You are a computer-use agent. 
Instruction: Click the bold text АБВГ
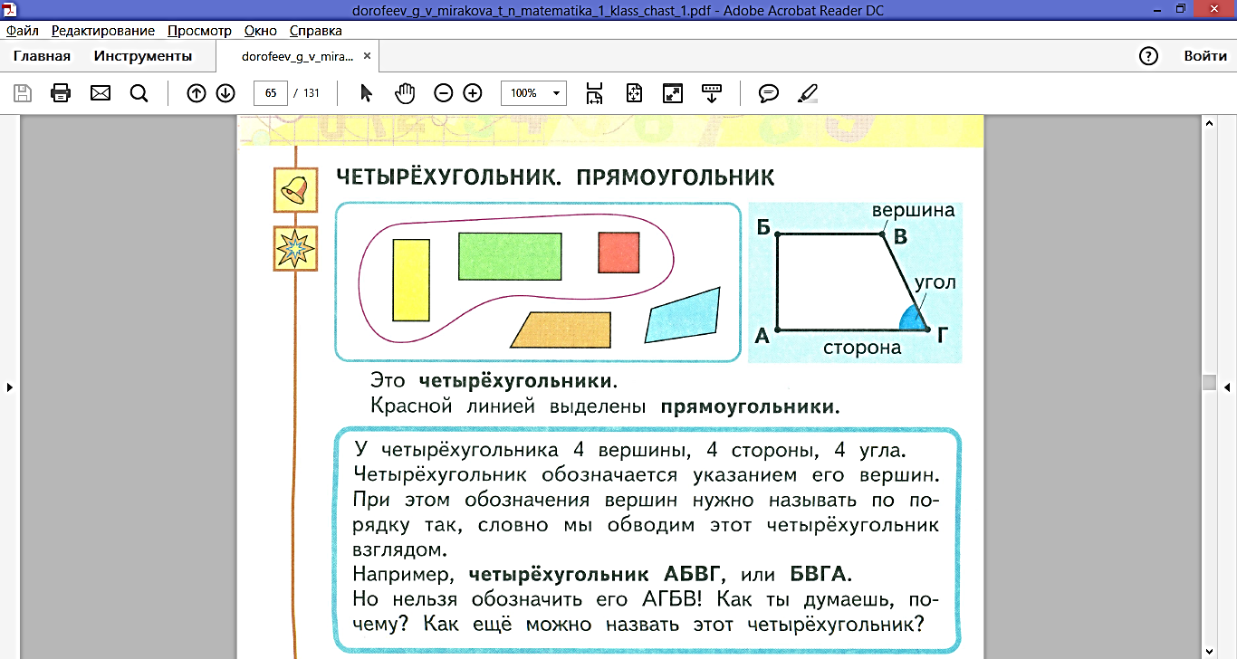coord(695,574)
